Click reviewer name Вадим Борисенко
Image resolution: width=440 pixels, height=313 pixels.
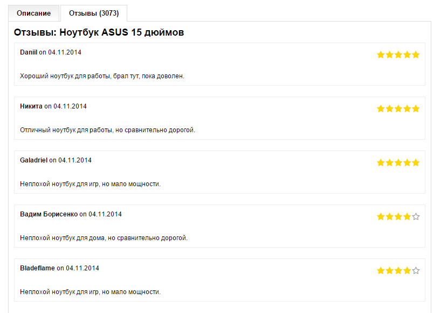(x=49, y=214)
